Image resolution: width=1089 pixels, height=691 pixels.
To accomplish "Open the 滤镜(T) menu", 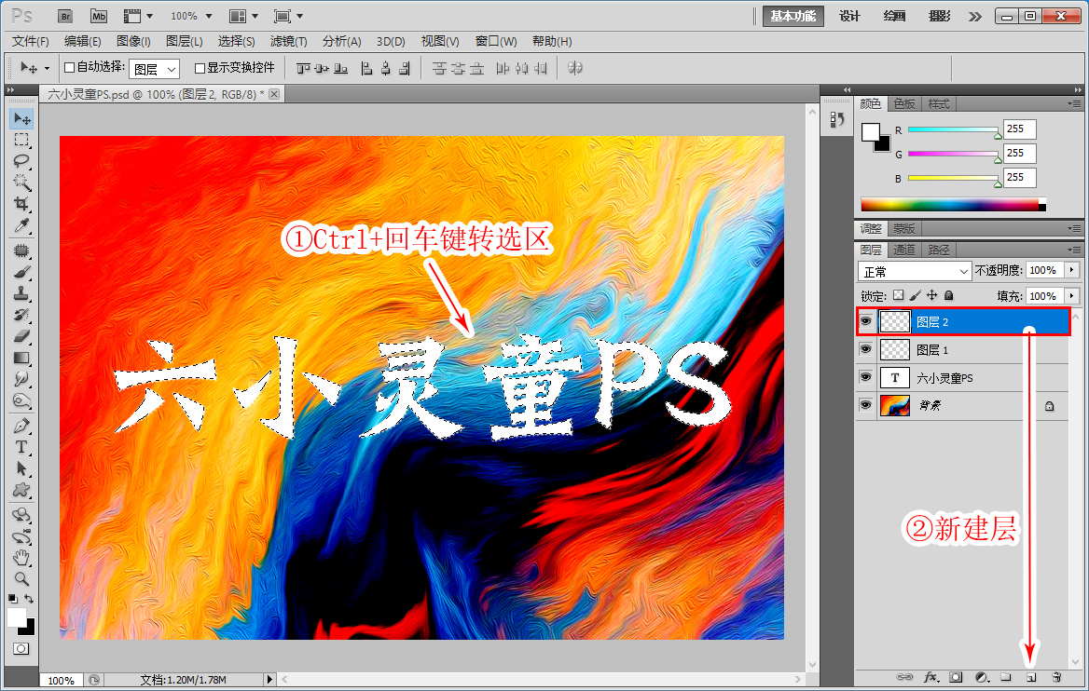I will click(288, 42).
